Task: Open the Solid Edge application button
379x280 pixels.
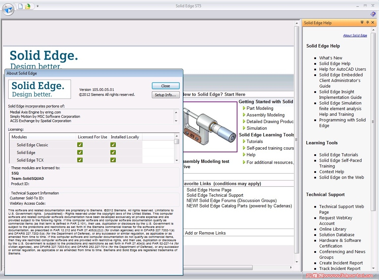Action: click(9, 10)
